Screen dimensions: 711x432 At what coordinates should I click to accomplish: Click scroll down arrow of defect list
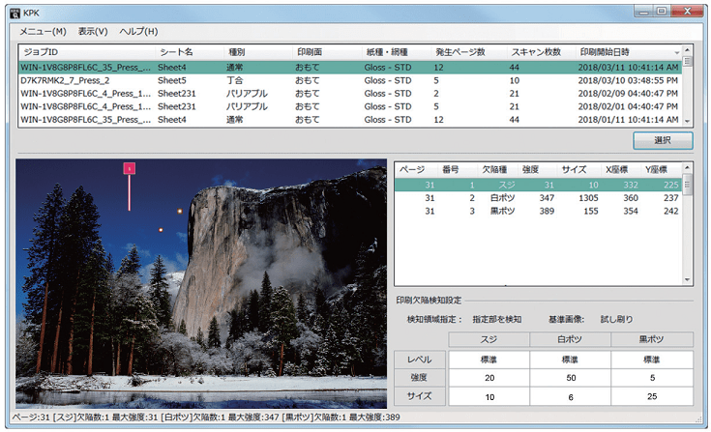[x=687, y=280]
